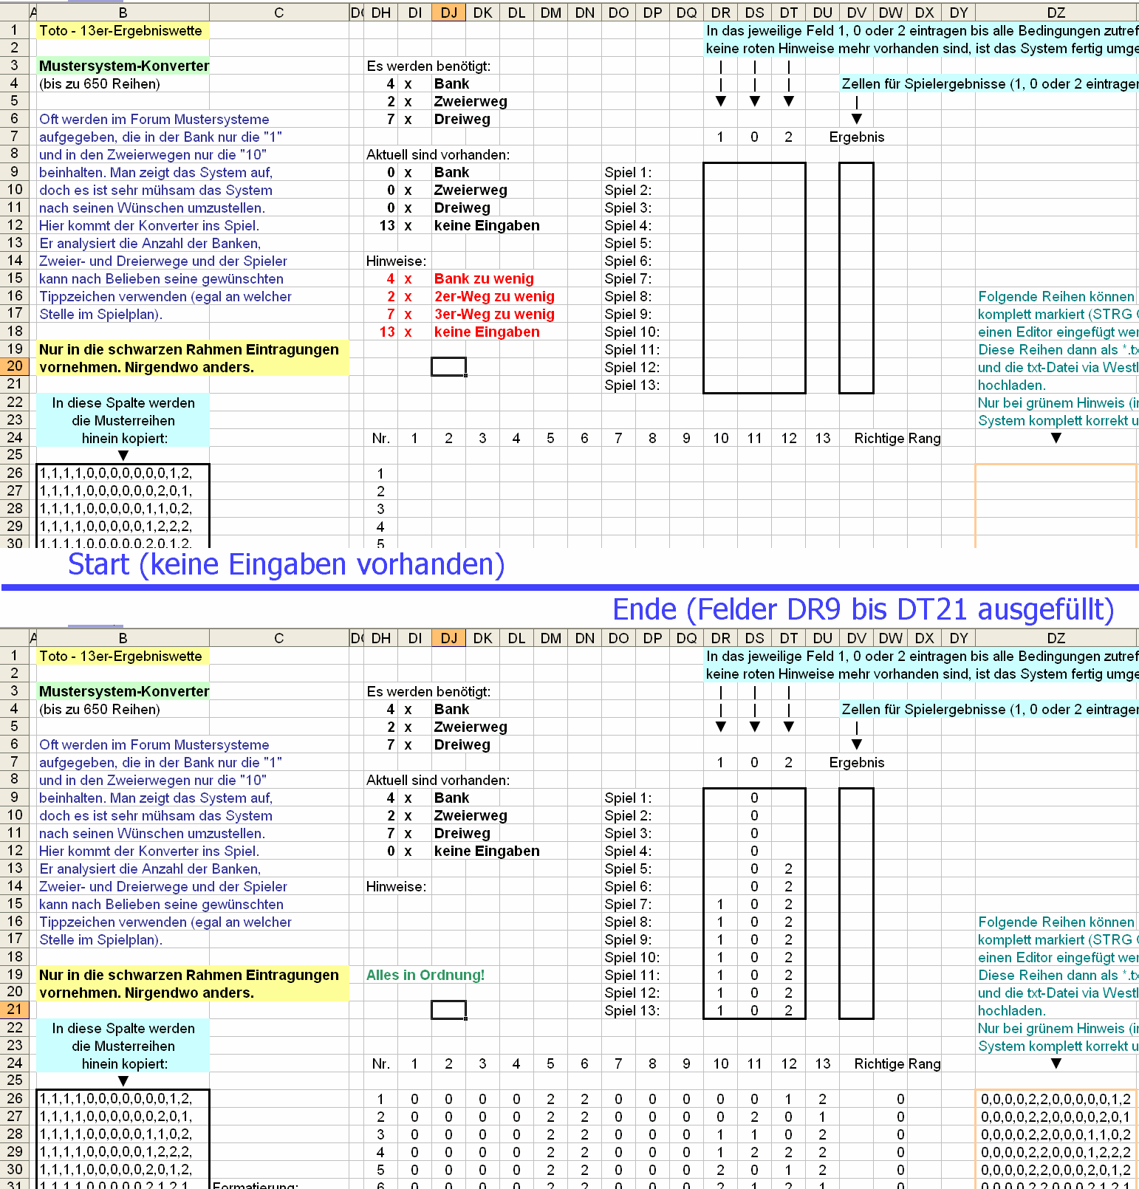Click output row '0,0,0,0,2,2,0,0,0,0,0,1,2'
Image resolution: width=1139 pixels, height=1189 pixels.
(1056, 1099)
